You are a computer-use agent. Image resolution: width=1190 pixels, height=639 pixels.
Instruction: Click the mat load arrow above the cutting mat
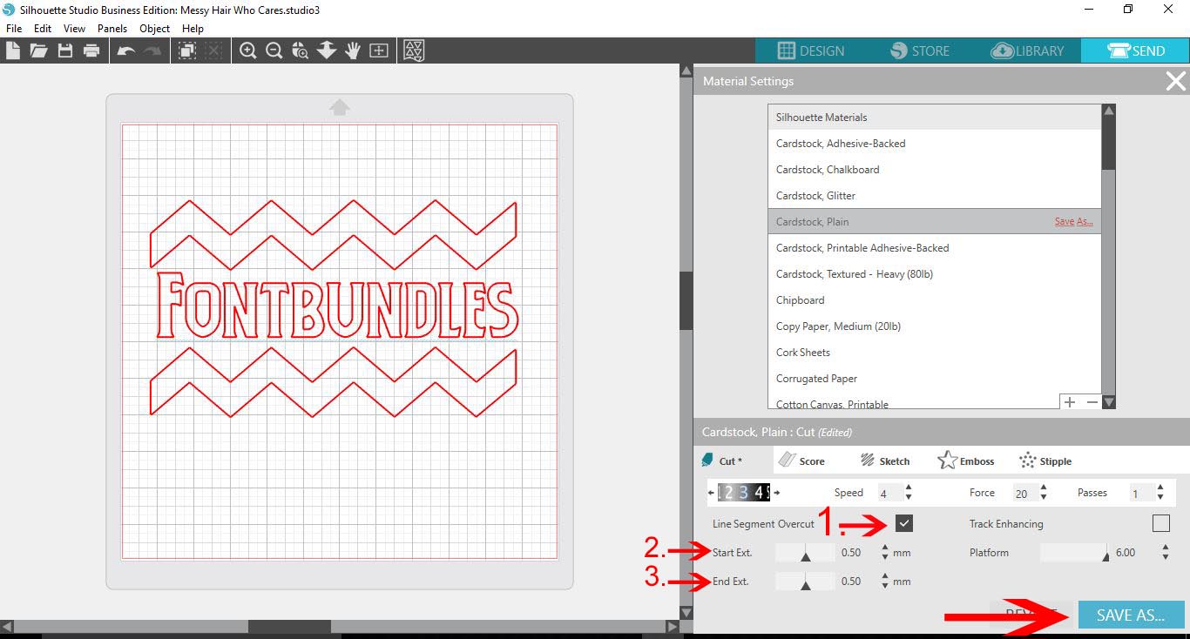[340, 107]
